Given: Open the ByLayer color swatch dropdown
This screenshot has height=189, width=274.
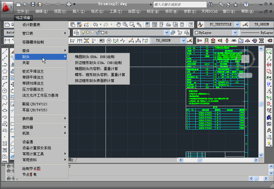Looking at the screenshot, I should (x=235, y=33).
